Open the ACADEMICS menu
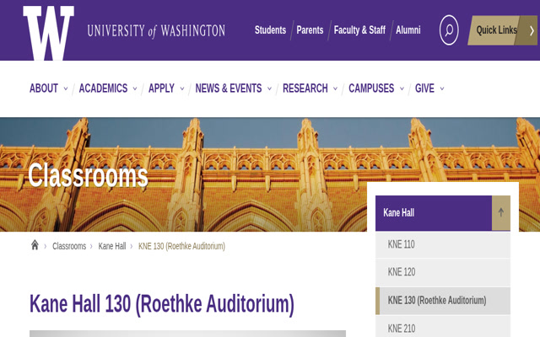Screen dimensions: 540x337 pos(103,88)
